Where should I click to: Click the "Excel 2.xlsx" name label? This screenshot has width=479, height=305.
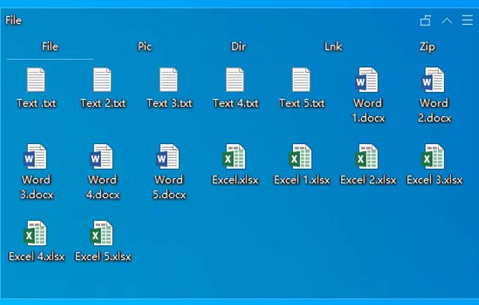(x=368, y=180)
